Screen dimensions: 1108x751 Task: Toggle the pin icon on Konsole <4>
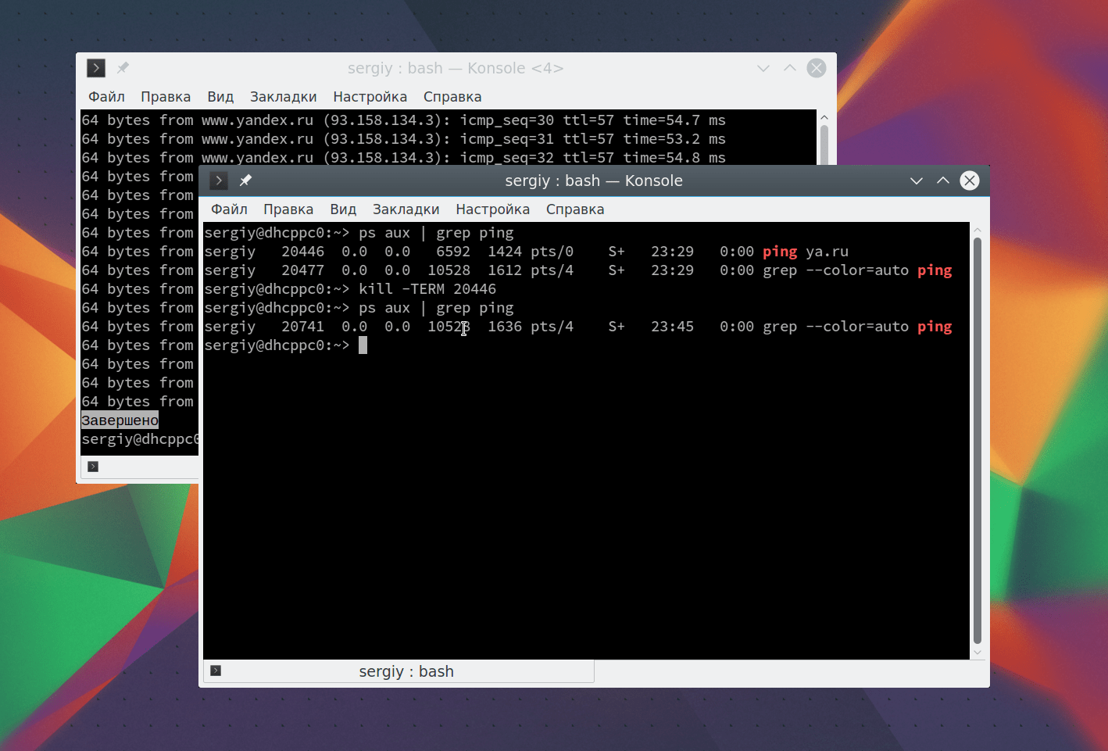pos(123,68)
